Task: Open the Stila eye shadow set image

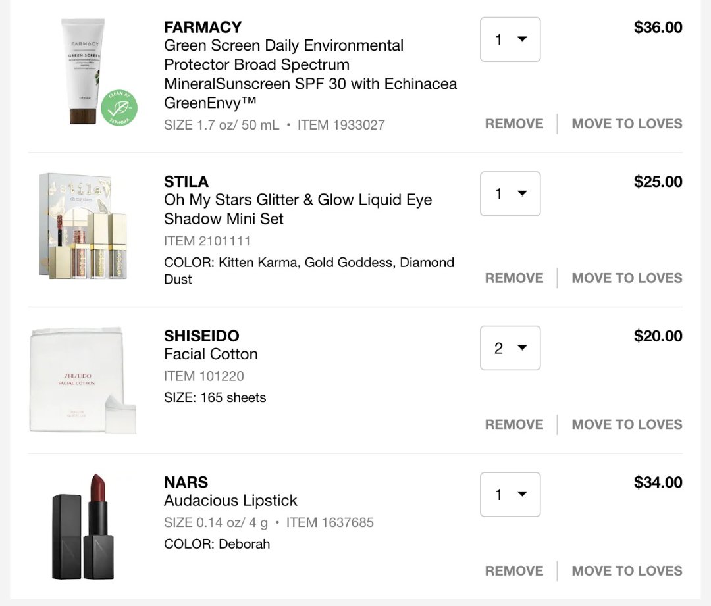Action: tap(83, 225)
